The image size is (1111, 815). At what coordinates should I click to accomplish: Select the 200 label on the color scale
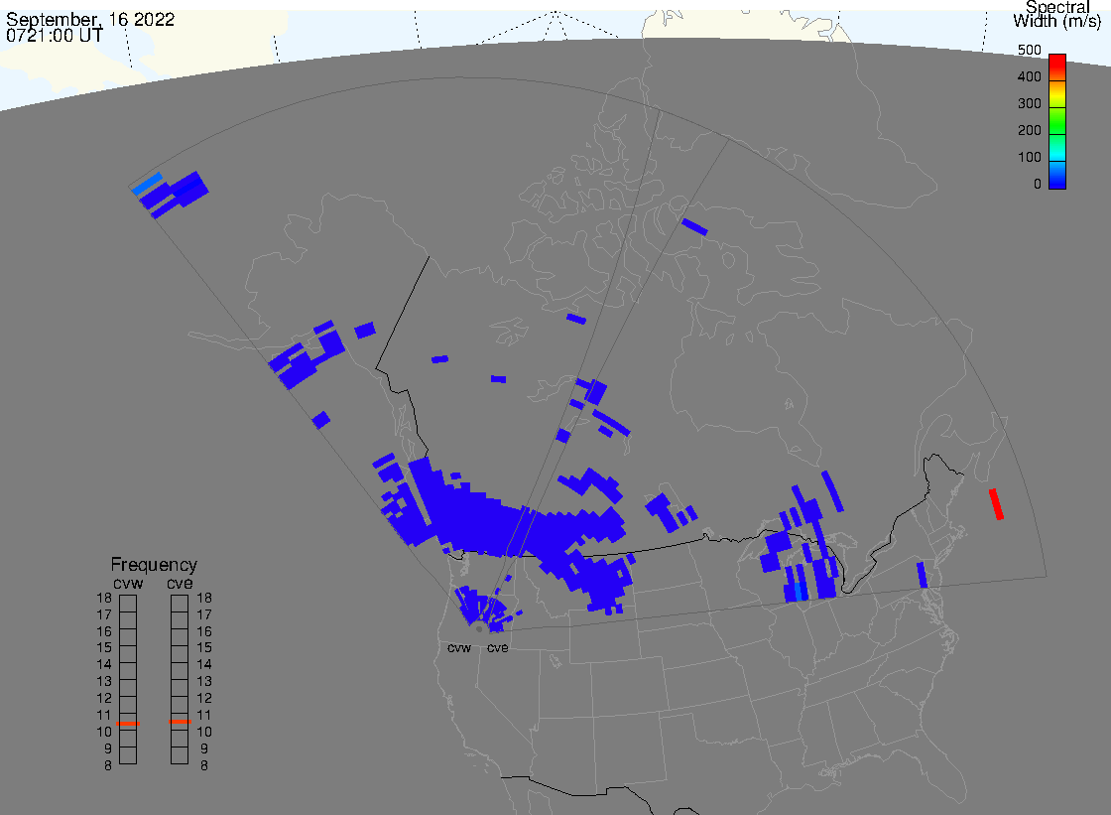point(1030,130)
